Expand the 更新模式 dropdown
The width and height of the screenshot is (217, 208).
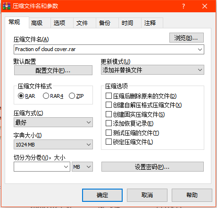(x=152, y=70)
